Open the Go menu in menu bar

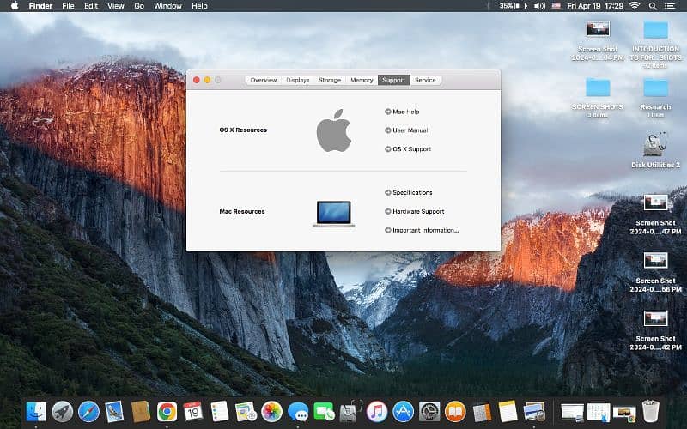pyautogui.click(x=139, y=6)
